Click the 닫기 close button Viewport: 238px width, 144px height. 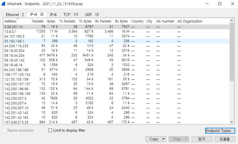click(202, 139)
